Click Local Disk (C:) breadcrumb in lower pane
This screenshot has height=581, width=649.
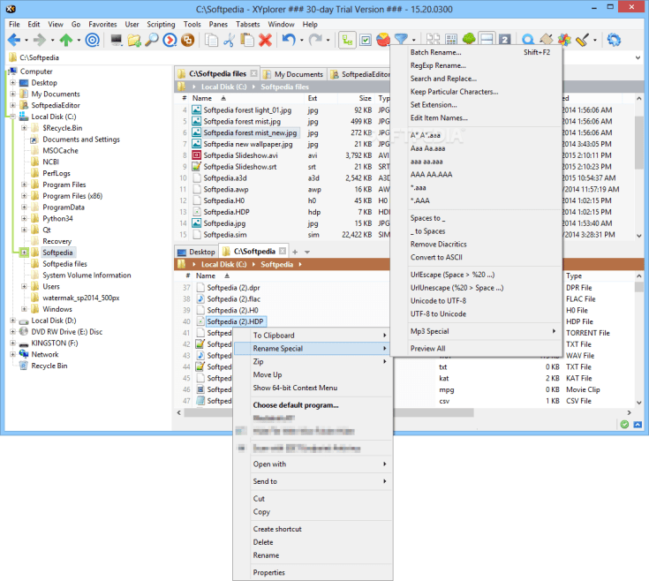223,264
